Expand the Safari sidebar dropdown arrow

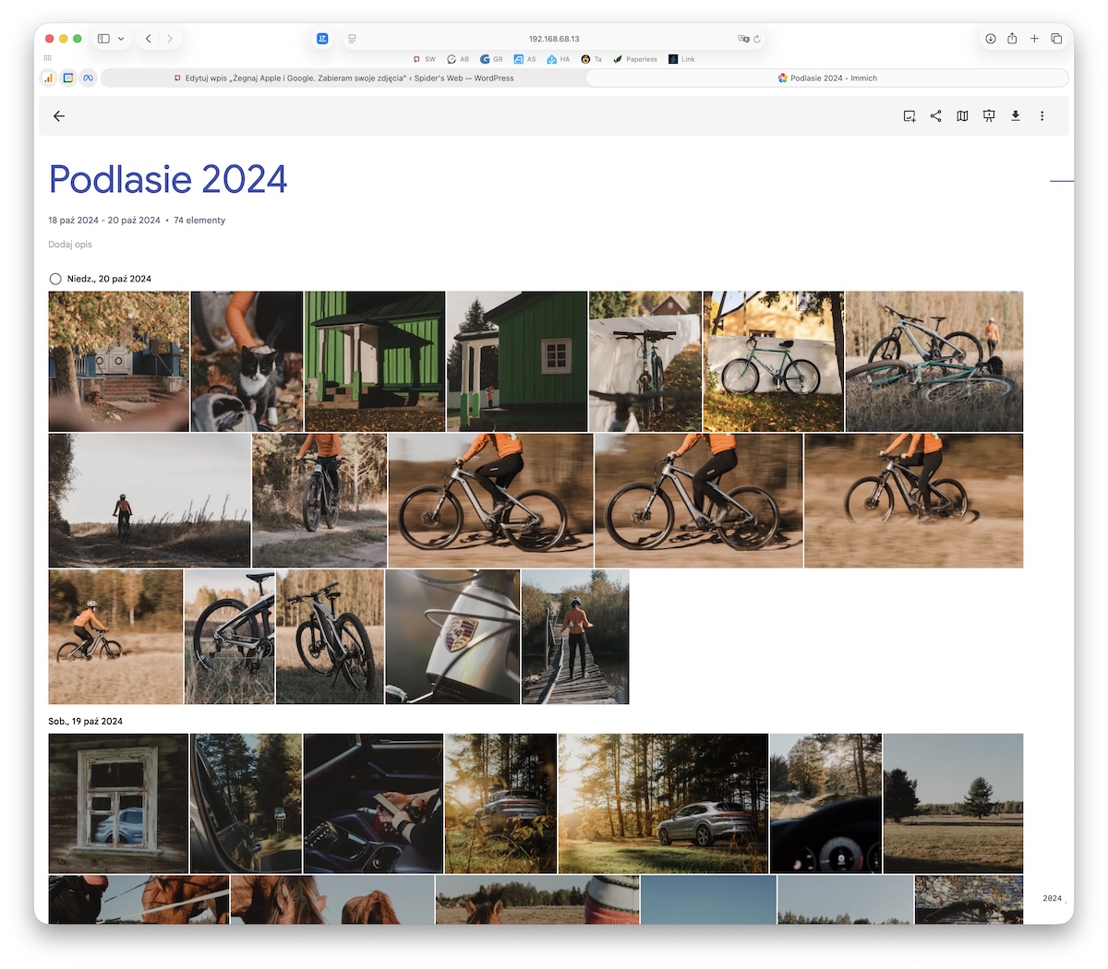121,39
